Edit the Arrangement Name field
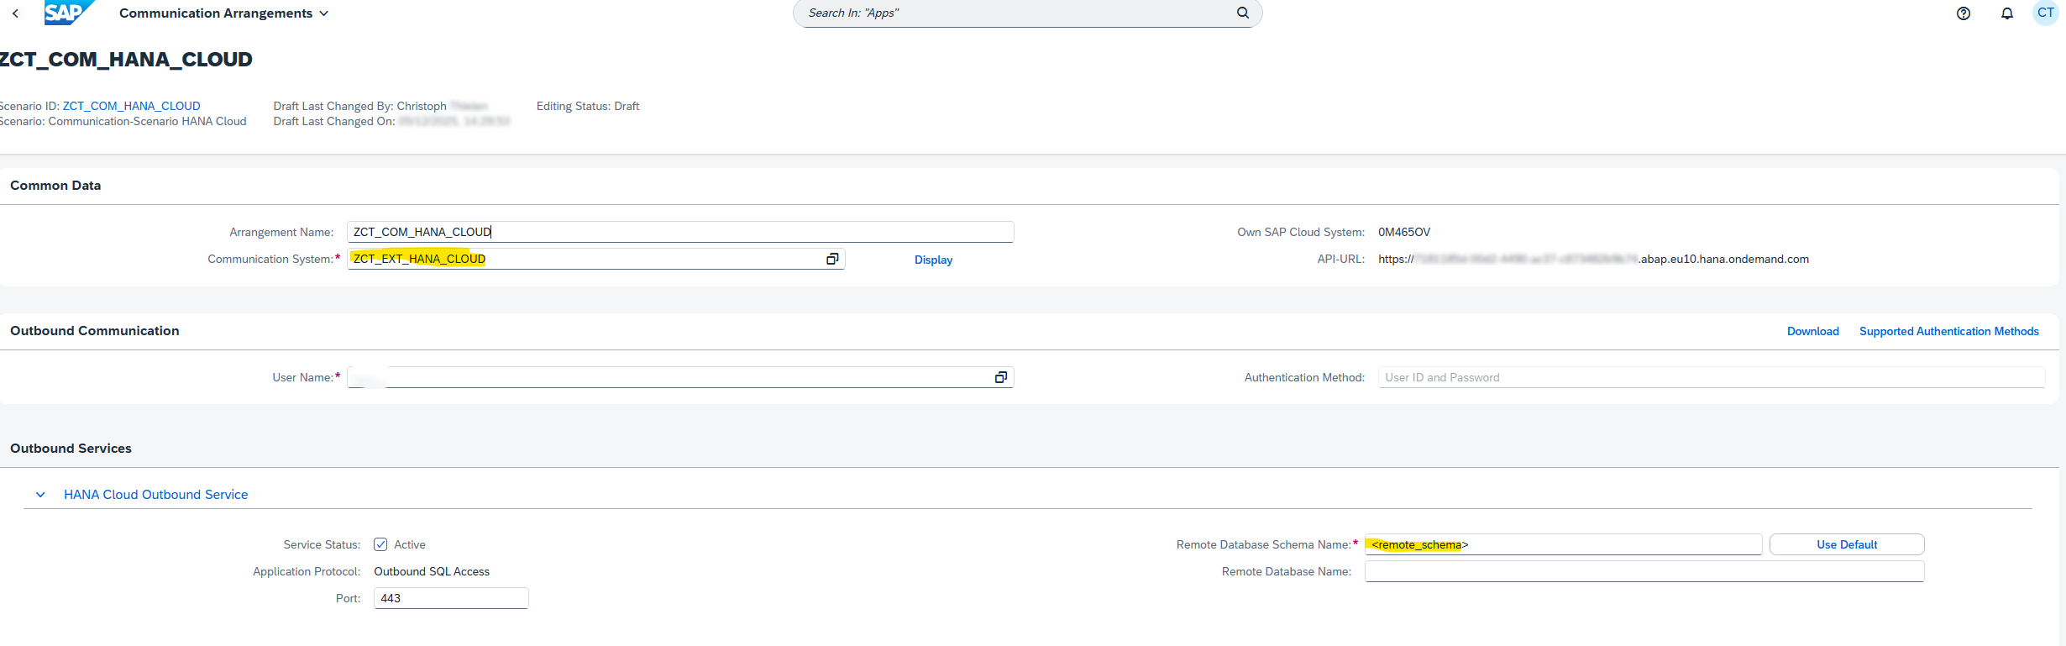This screenshot has height=646, width=2066. coord(680,232)
